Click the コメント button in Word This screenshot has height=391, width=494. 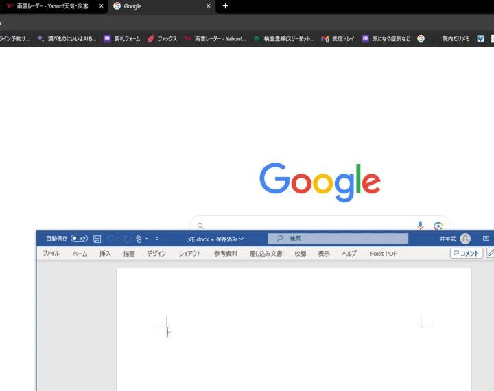pyautogui.click(x=467, y=253)
